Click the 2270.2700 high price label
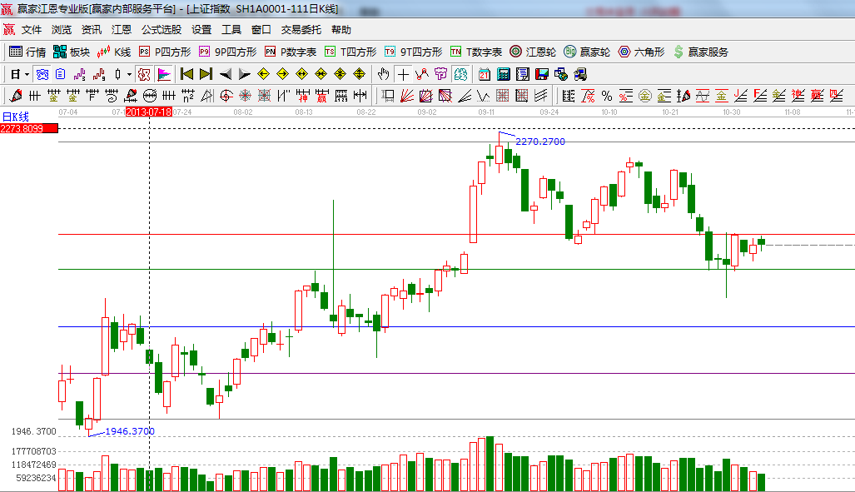This screenshot has width=855, height=492. pos(540,142)
